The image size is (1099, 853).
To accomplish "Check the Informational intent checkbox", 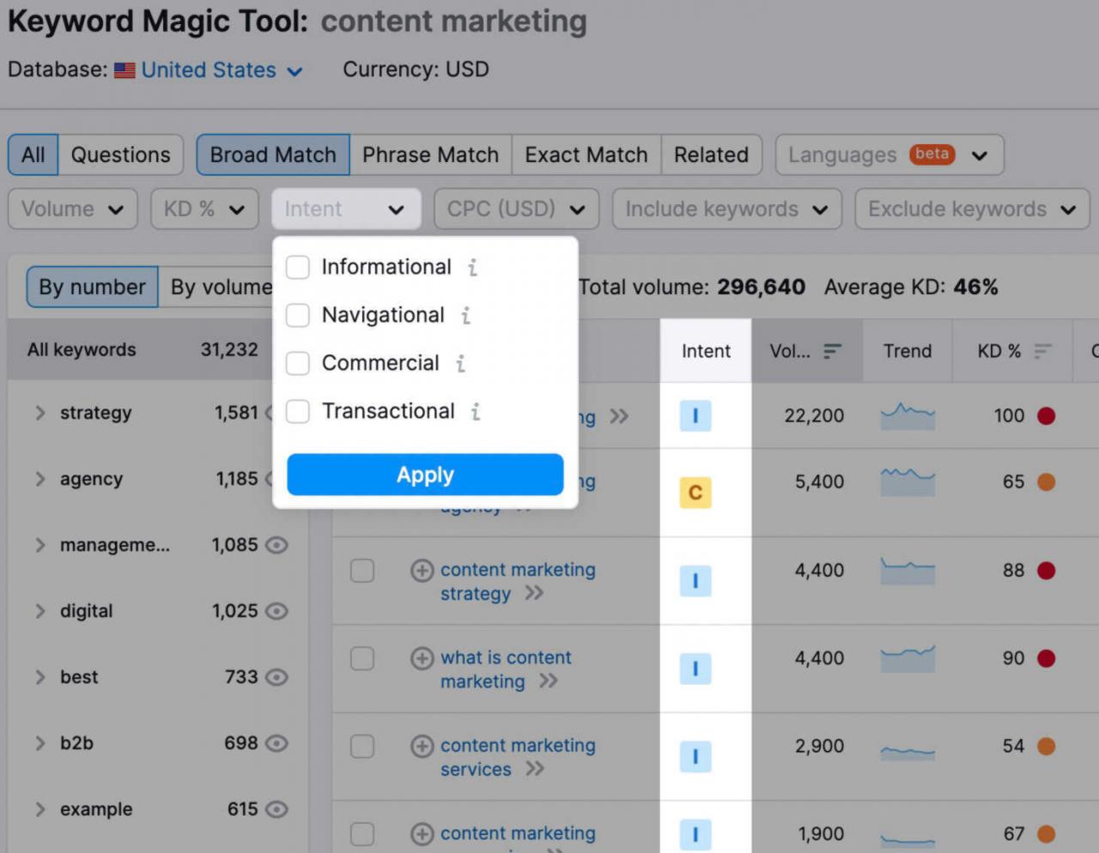I will (x=297, y=267).
